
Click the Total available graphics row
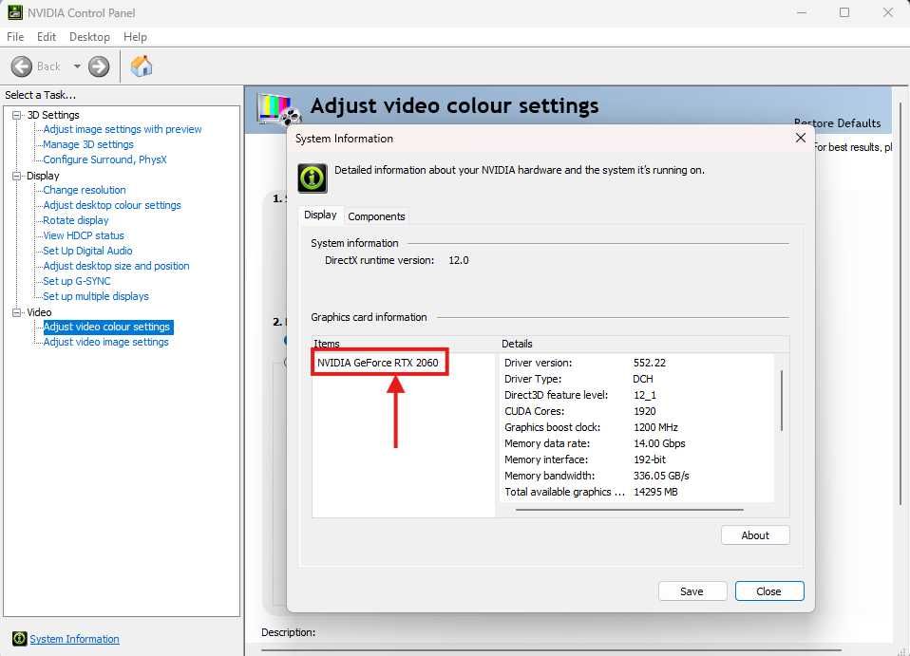(636, 492)
